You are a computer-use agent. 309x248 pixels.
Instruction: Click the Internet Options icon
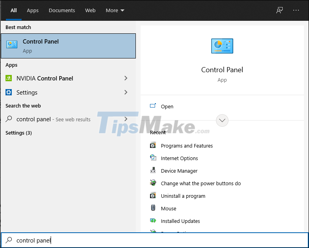click(x=153, y=158)
